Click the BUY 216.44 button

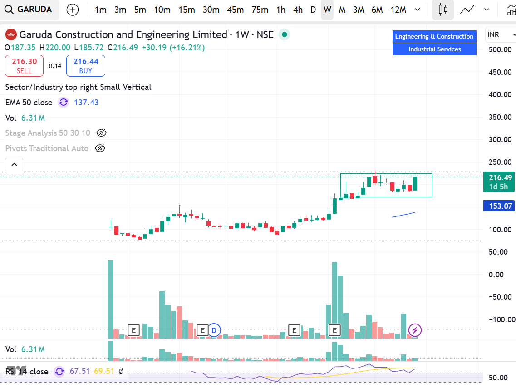click(85, 65)
